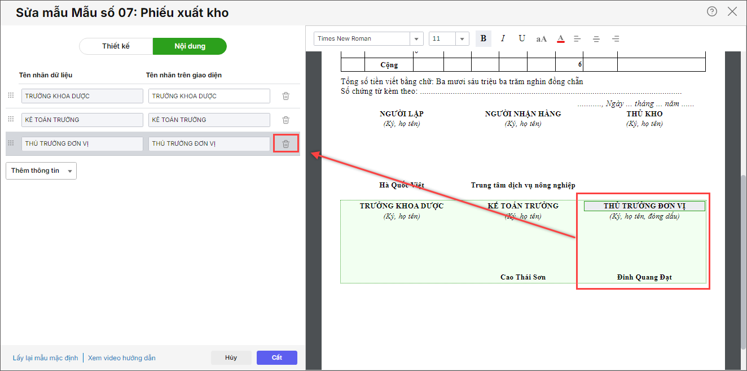
Task: Grab the drag handle of KẾ TOÁN TRƯỞNG row
Action: (10, 120)
